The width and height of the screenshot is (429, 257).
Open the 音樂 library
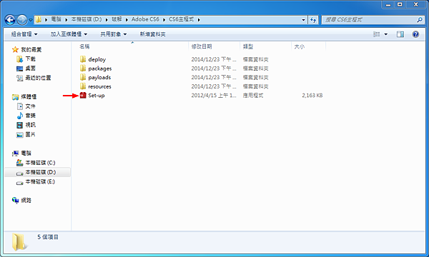[x=30, y=116]
